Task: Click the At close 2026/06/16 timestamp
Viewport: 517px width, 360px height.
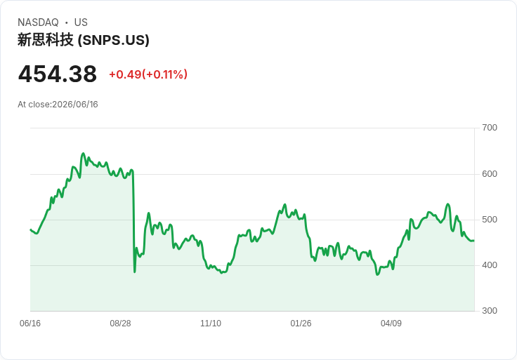Action: point(58,105)
